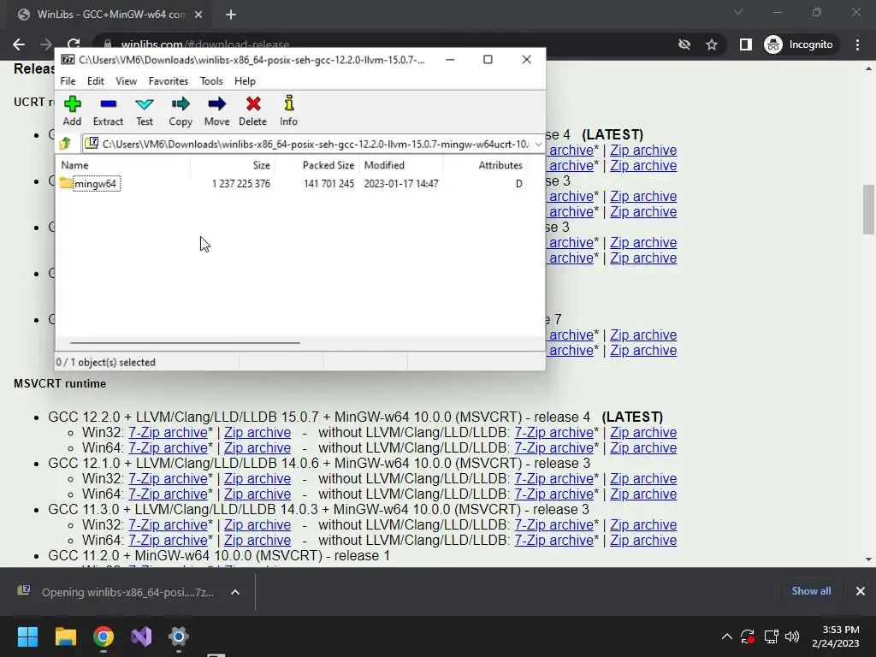Open the Tools menu in 7-Zip
Image resolution: width=876 pixels, height=657 pixels.
click(211, 81)
